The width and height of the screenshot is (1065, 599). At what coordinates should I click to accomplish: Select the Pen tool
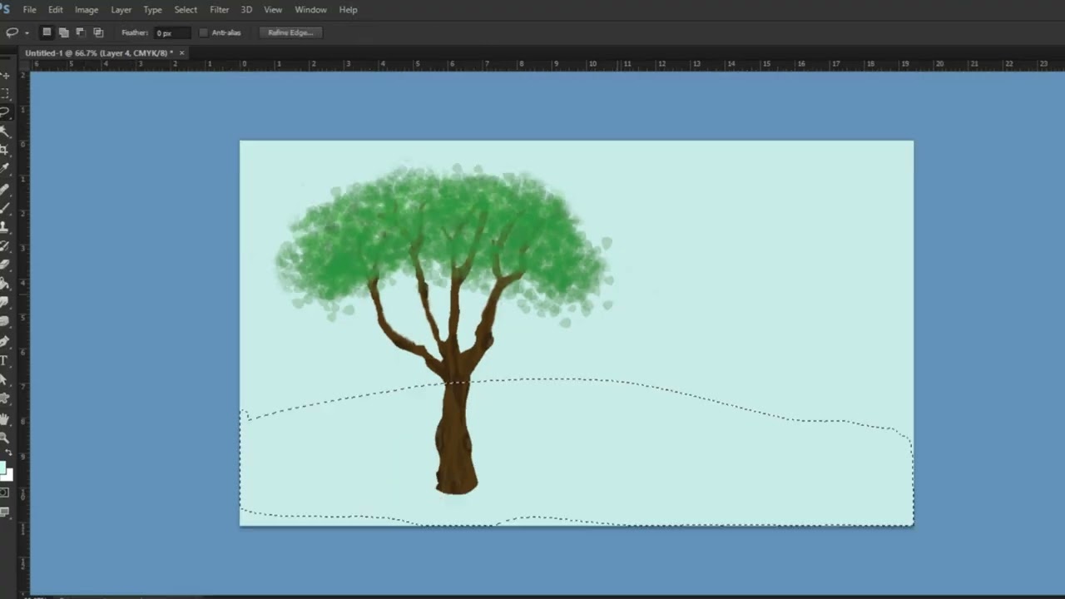point(4,341)
